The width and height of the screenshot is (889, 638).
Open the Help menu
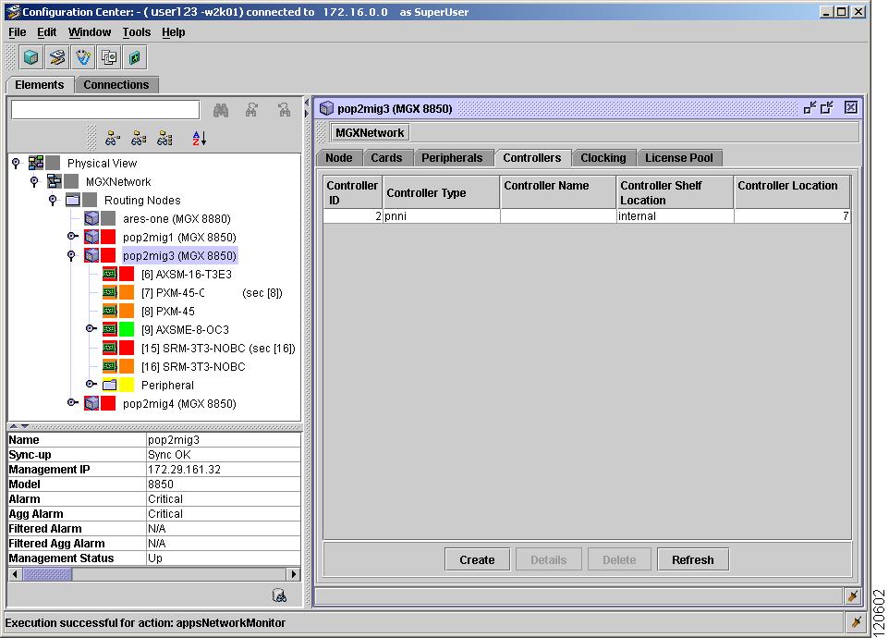[174, 32]
